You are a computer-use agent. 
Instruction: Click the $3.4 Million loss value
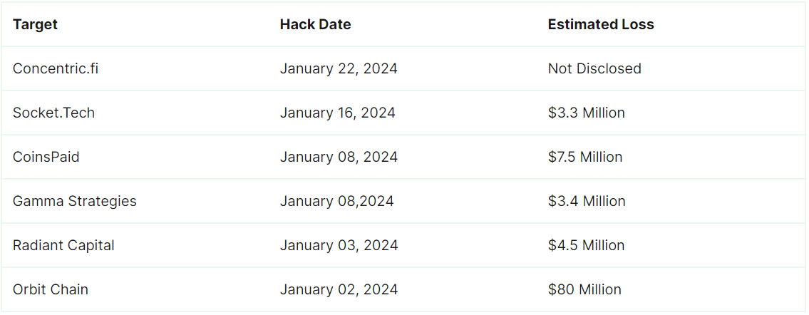click(587, 201)
